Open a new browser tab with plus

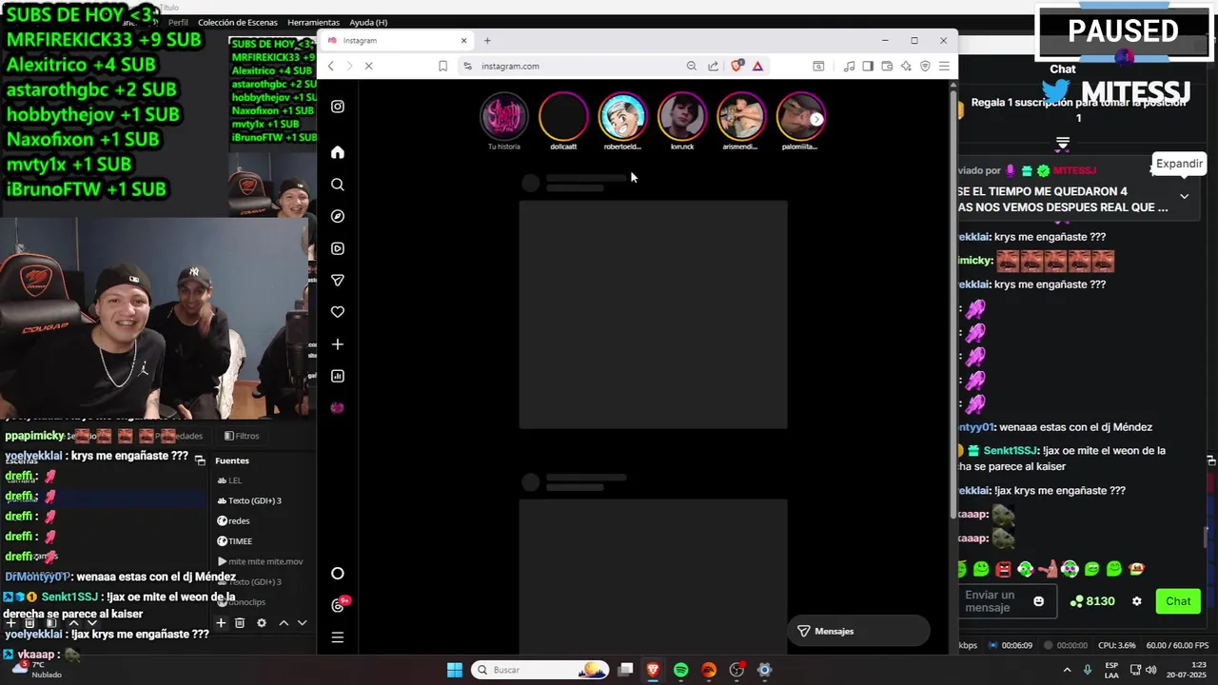point(487,40)
